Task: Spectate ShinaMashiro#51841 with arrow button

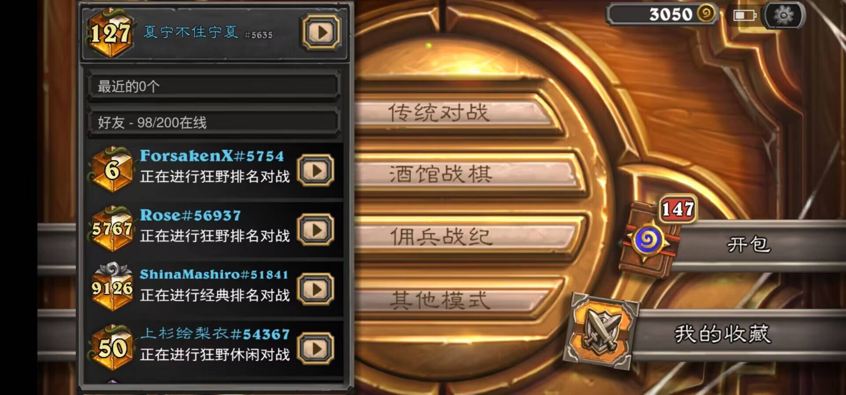Action: tap(315, 289)
